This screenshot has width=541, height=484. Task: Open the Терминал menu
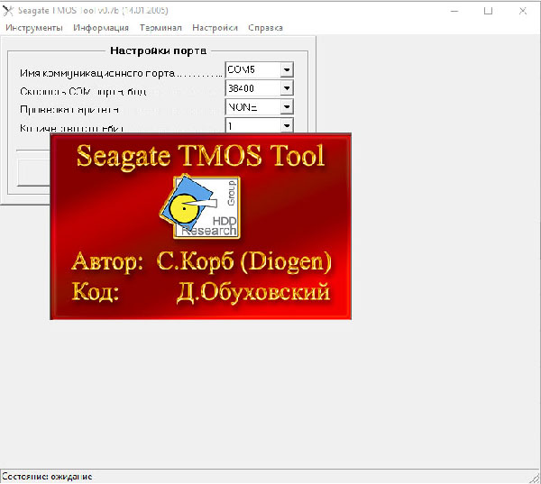pyautogui.click(x=160, y=28)
